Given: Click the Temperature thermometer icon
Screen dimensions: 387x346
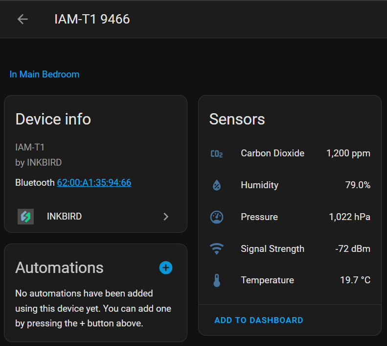Looking at the screenshot, I should (217, 280).
